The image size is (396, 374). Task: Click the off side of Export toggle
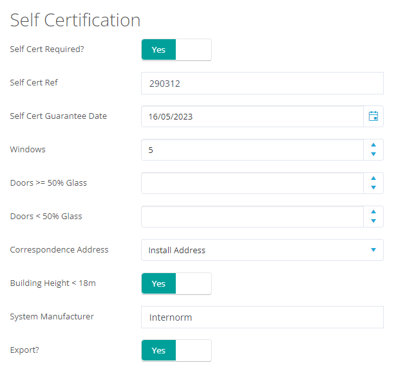tap(193, 350)
